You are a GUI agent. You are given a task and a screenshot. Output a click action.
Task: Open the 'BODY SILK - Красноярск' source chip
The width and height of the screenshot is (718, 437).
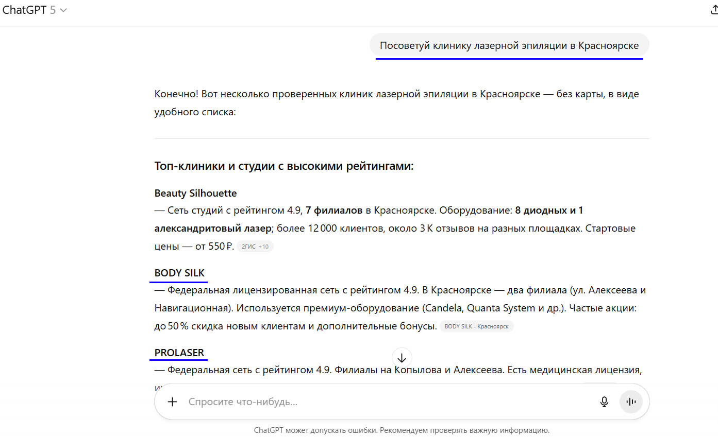[x=477, y=326]
